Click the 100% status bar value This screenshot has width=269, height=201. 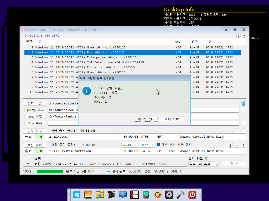tap(27, 171)
